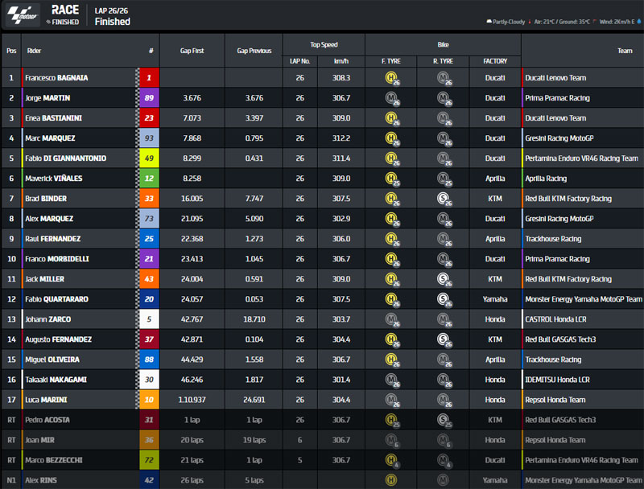Click Jack Miller's rear tyre S icon

pos(442,279)
